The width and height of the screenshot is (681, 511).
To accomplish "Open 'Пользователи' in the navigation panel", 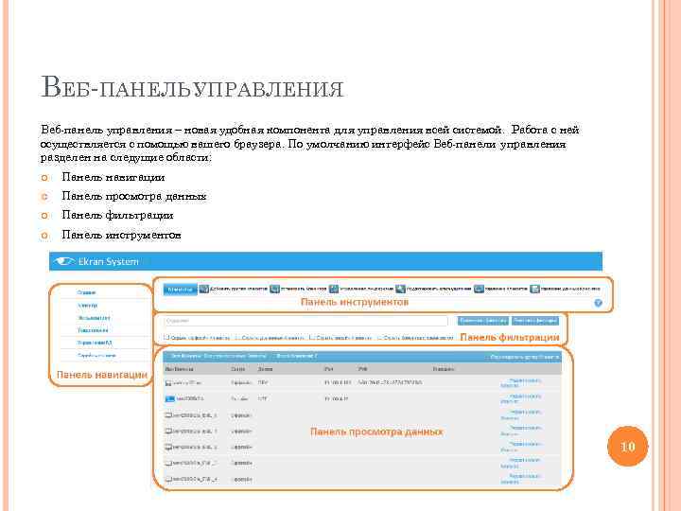I will click(x=94, y=318).
